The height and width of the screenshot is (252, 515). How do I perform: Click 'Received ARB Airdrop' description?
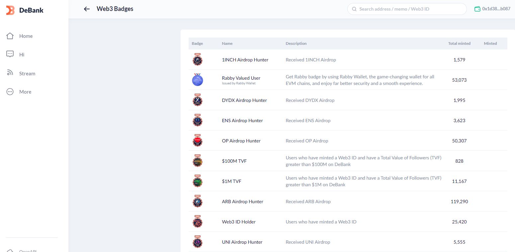(x=308, y=202)
